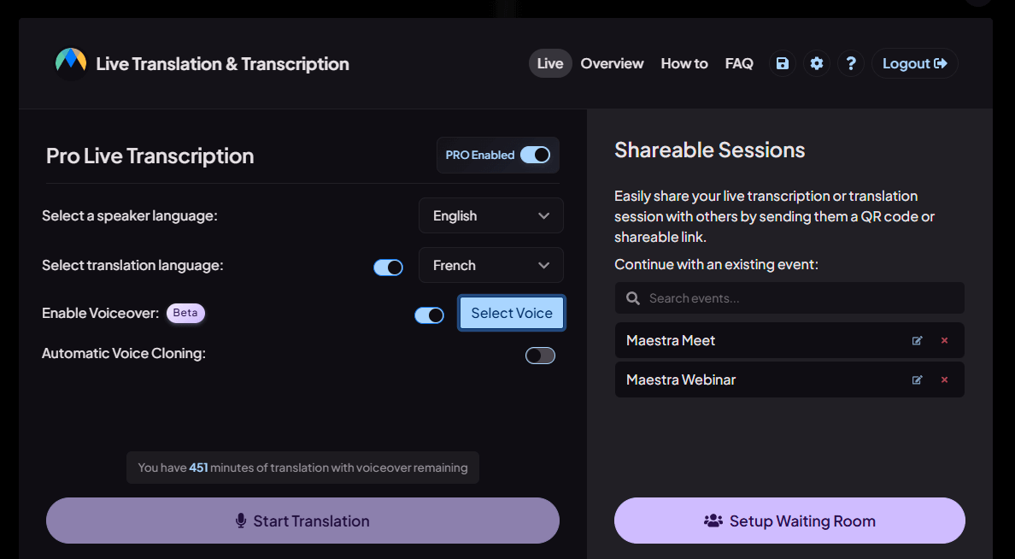
Task: Open the FAQ page
Action: (739, 63)
